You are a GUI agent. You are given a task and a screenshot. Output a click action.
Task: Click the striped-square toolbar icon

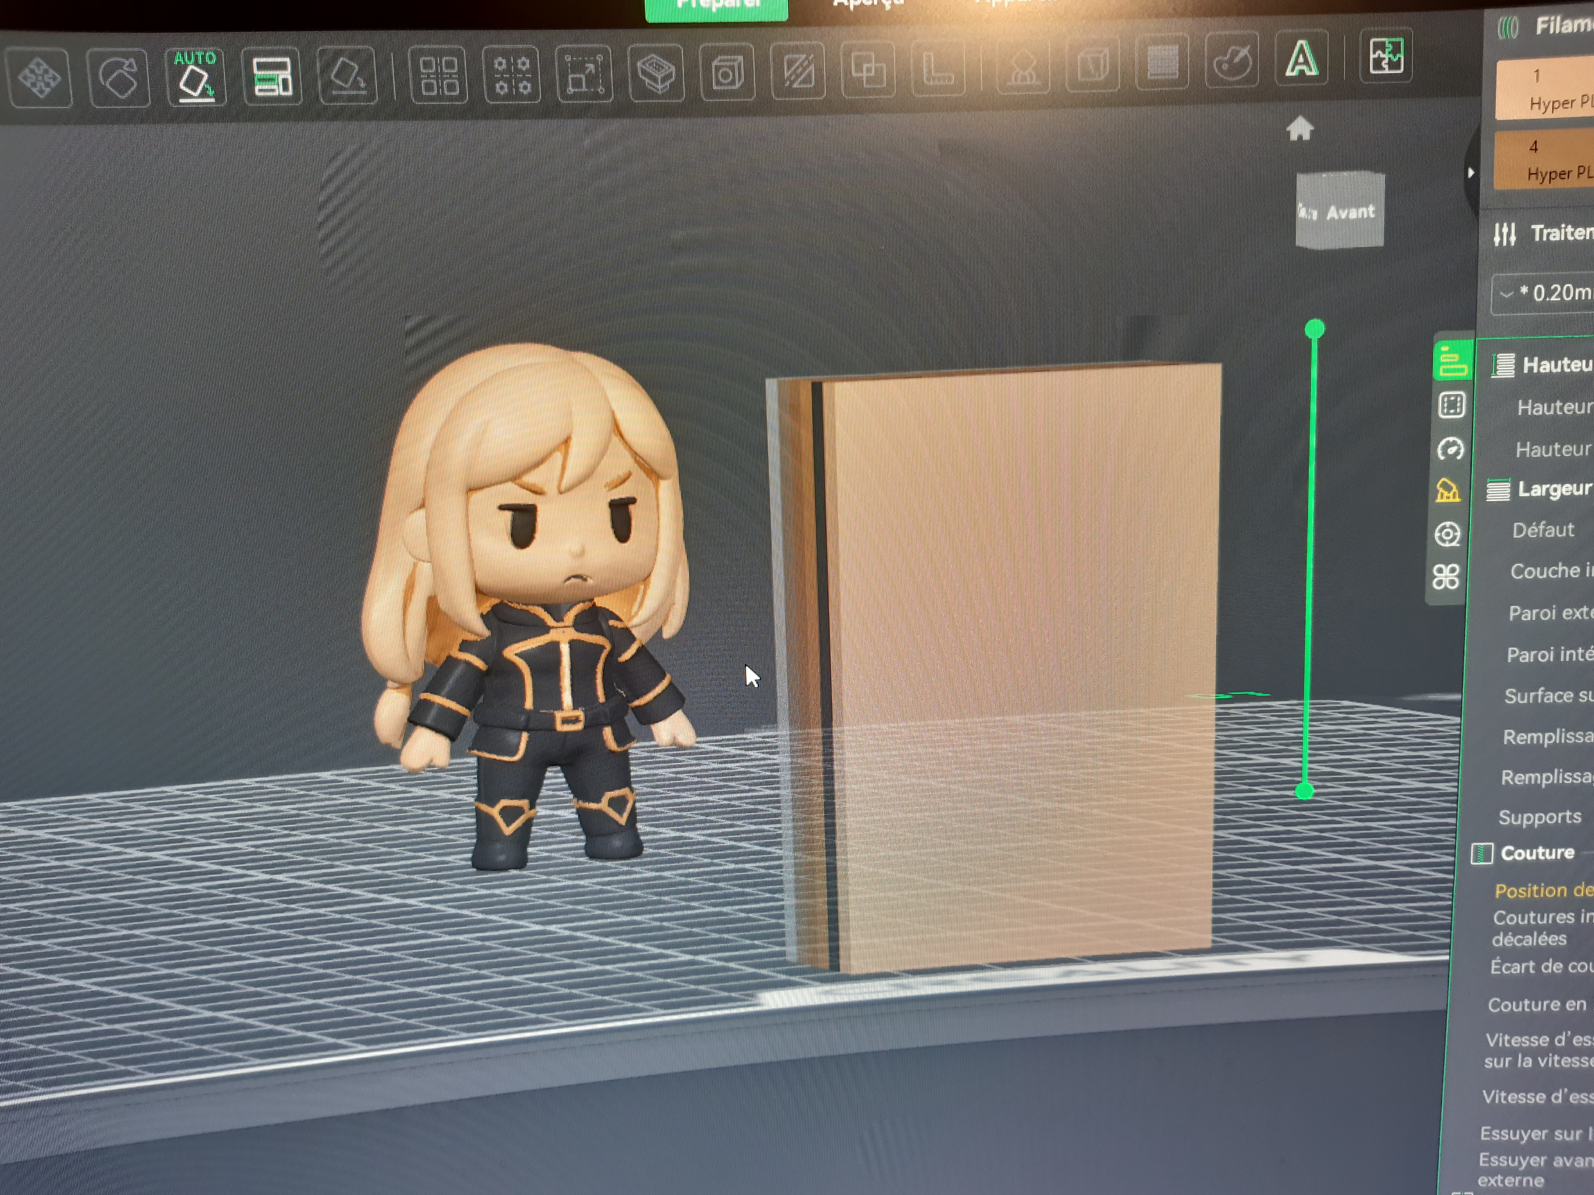click(x=1162, y=63)
